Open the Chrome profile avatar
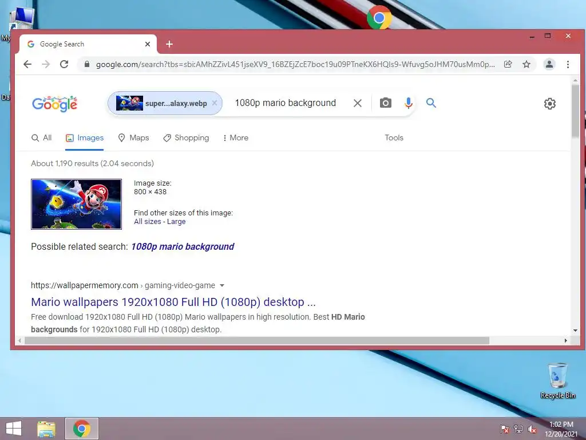Screen dimensions: 586x440 tap(549, 64)
